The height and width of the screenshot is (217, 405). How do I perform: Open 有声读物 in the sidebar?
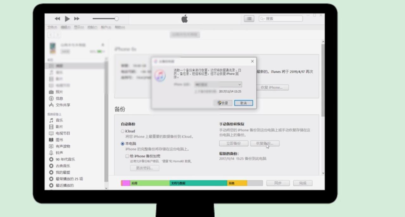[x=59, y=146]
